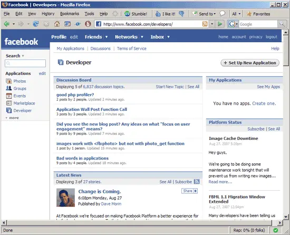Click the Latest News RSS subscribe icon
The width and height of the screenshot is (290, 235).
tap(197, 182)
